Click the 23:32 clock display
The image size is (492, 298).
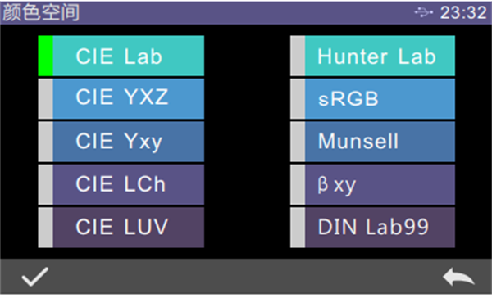pos(463,13)
